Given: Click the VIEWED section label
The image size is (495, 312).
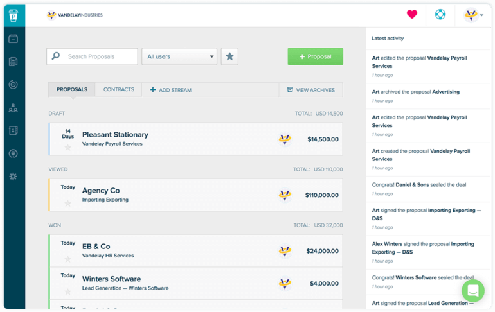Looking at the screenshot, I should click(x=58, y=169).
